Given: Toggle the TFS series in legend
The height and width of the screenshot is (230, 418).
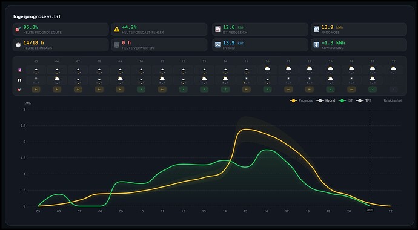Looking at the screenshot, I should pyautogui.click(x=363, y=100).
